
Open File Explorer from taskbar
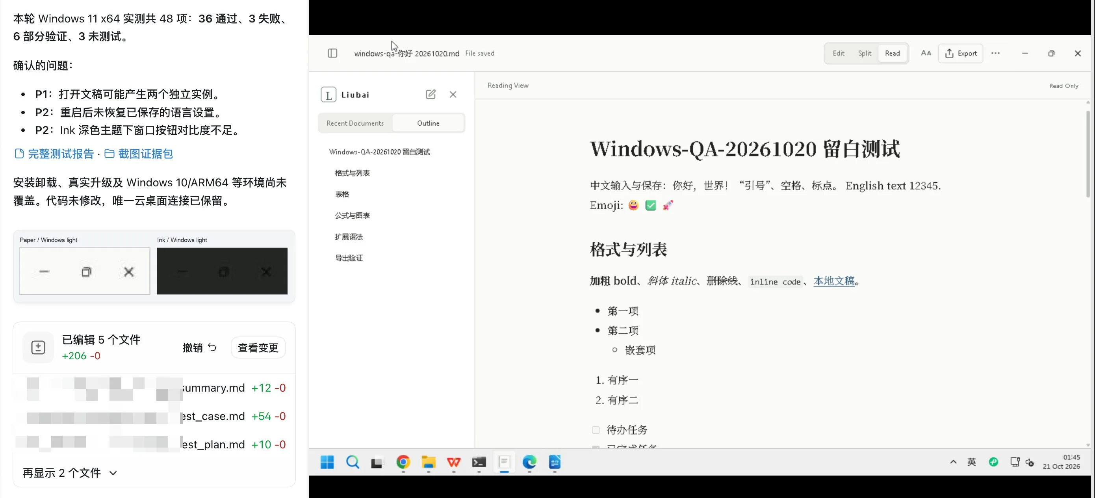[x=429, y=462]
